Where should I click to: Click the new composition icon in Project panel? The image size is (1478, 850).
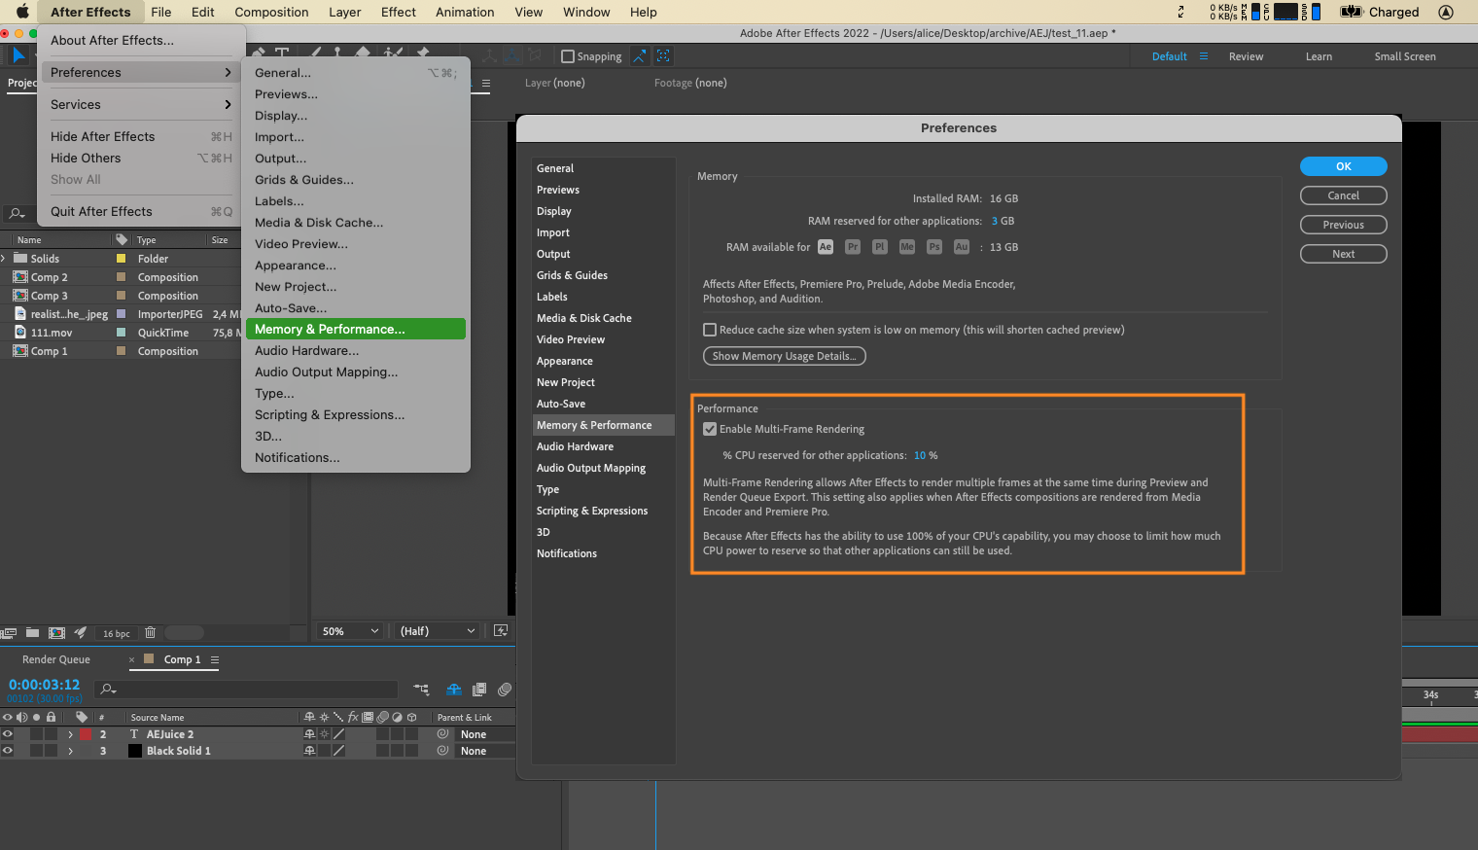click(x=56, y=632)
